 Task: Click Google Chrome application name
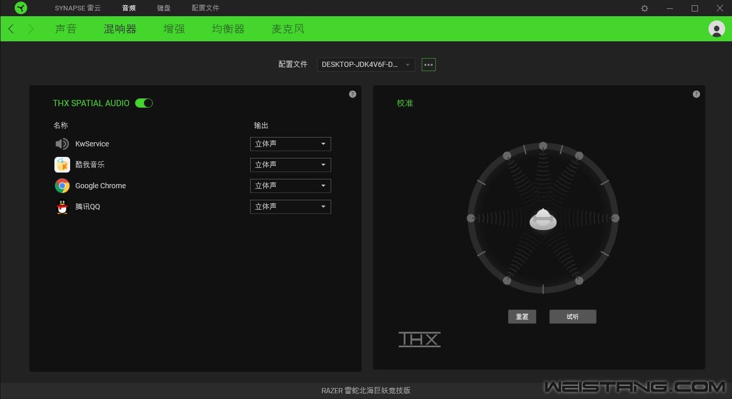click(100, 186)
